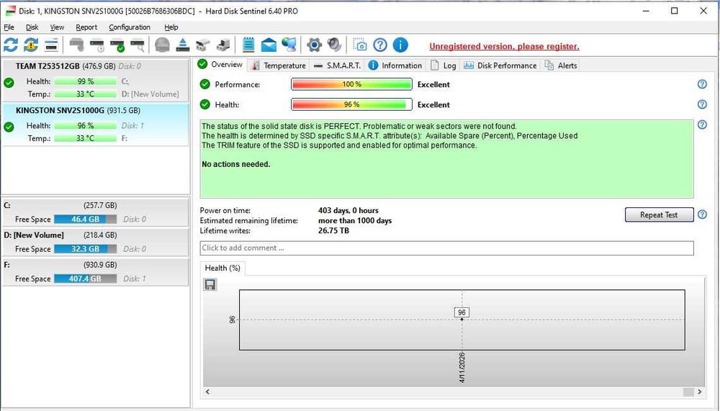Viewport: 720px width, 411px height.
Task: Click the D: free space 32.3 GB bar
Action: pyautogui.click(x=86, y=249)
